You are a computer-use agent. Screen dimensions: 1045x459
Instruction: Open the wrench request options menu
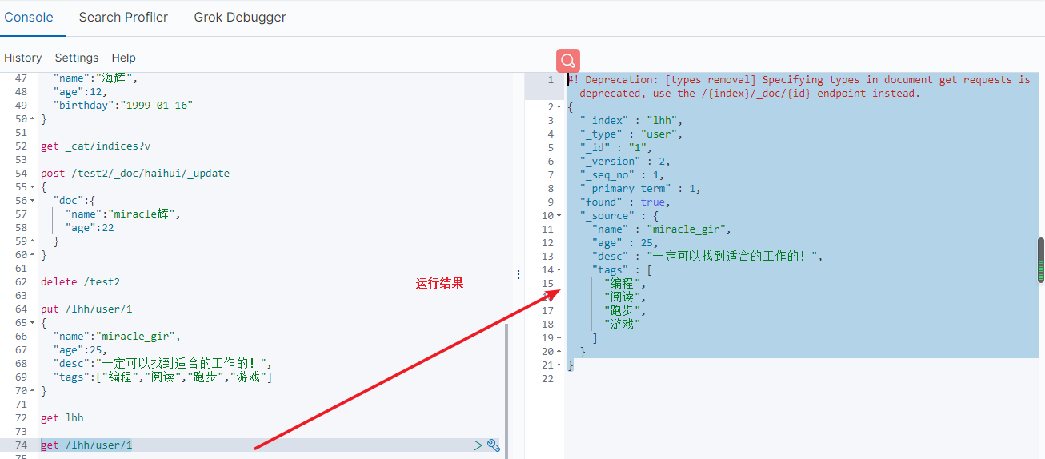(x=494, y=445)
